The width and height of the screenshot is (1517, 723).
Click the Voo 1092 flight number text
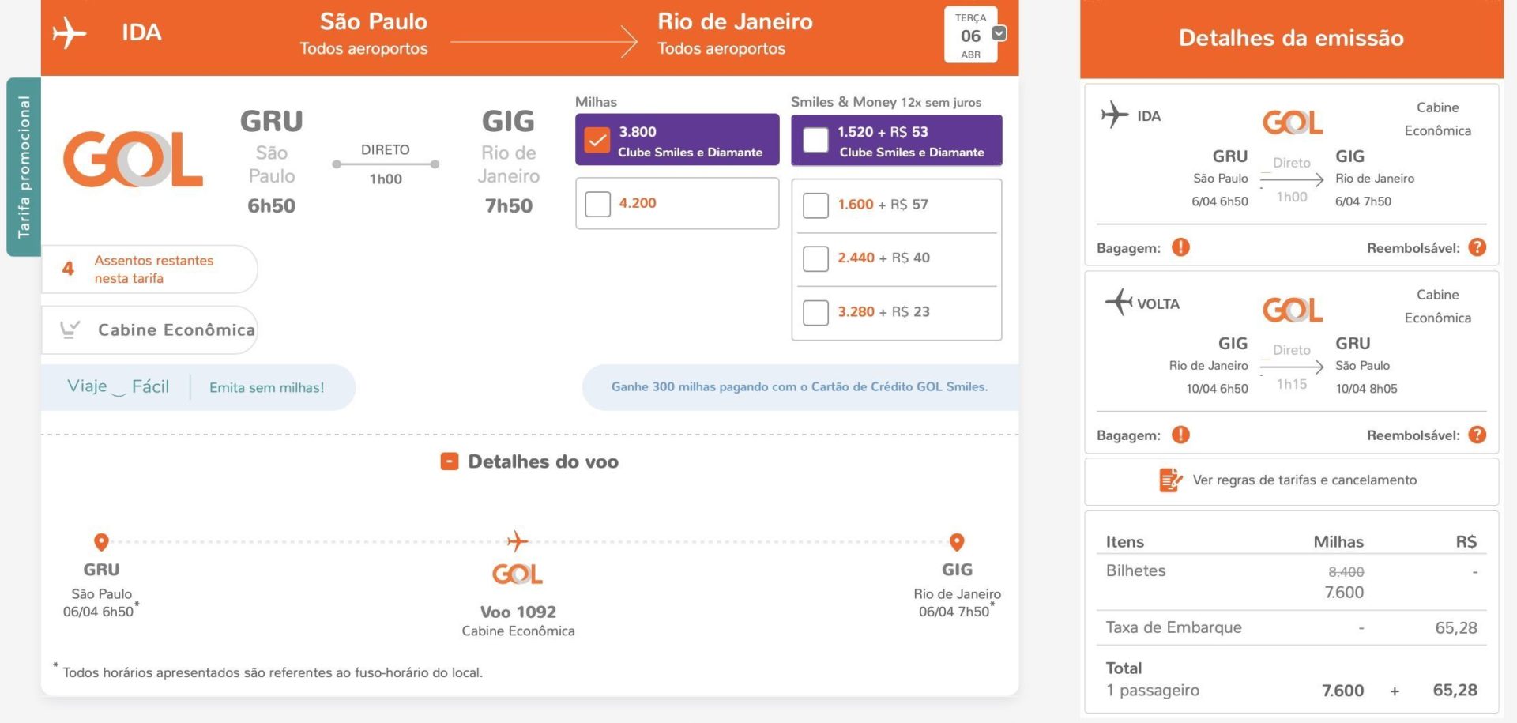point(518,612)
